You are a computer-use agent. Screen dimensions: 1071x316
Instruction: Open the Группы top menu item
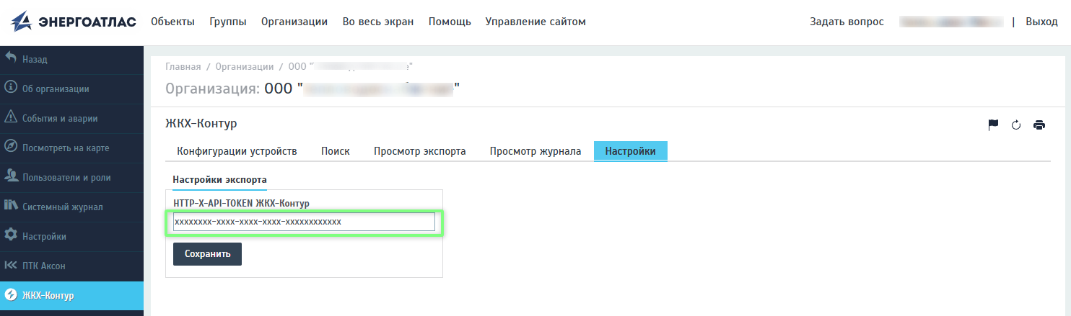coord(228,22)
